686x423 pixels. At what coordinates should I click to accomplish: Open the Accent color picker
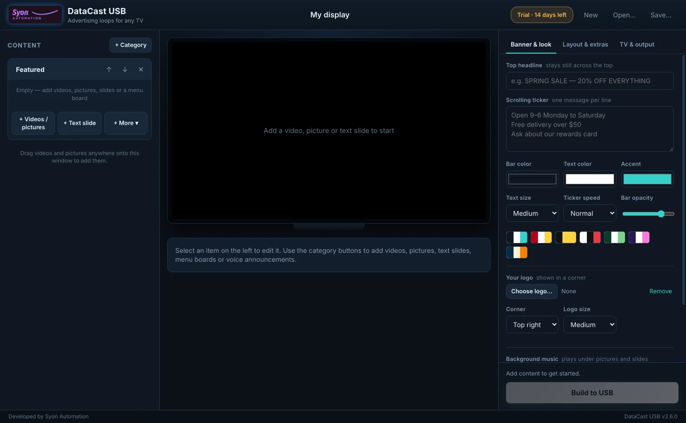click(647, 179)
